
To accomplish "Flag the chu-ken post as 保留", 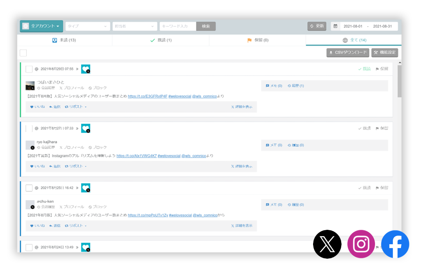I will (x=382, y=188).
